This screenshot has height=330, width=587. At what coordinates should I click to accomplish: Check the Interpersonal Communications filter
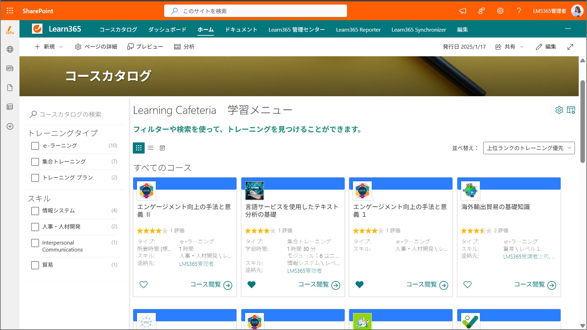tap(35, 243)
